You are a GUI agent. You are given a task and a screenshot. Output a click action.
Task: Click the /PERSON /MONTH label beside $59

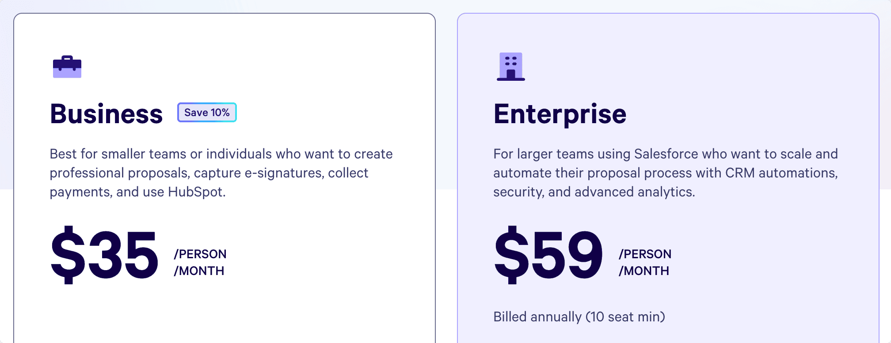[x=645, y=262]
